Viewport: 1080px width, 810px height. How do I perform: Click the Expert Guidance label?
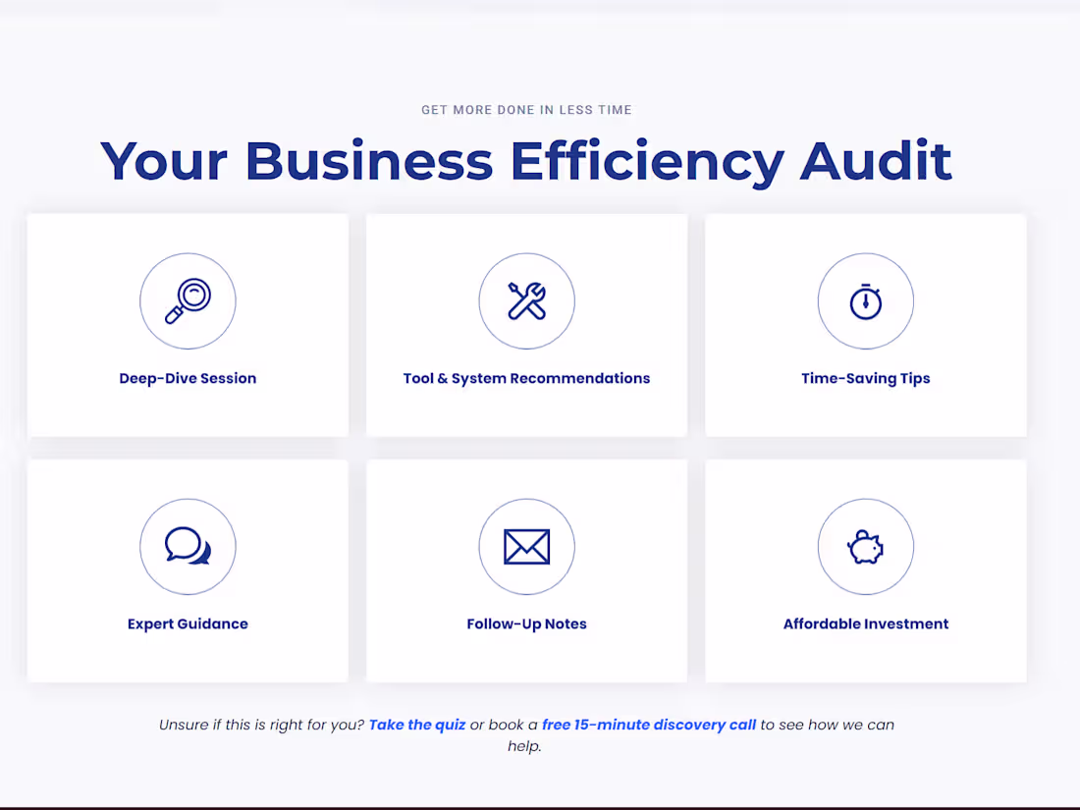point(188,623)
